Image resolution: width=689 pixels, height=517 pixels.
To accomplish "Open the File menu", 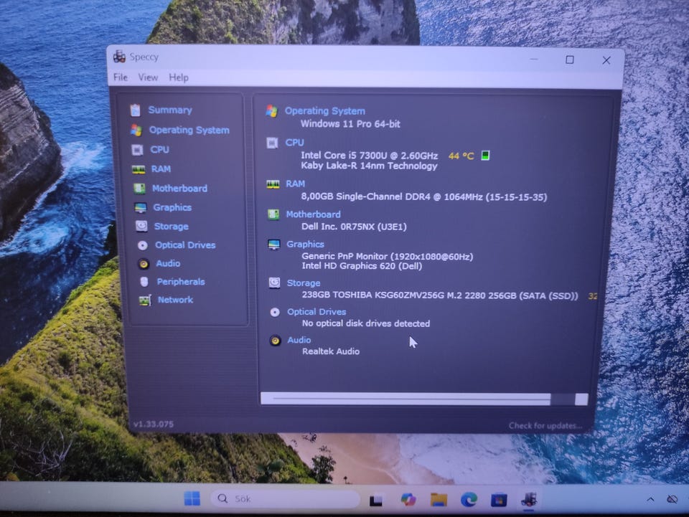I will [120, 77].
